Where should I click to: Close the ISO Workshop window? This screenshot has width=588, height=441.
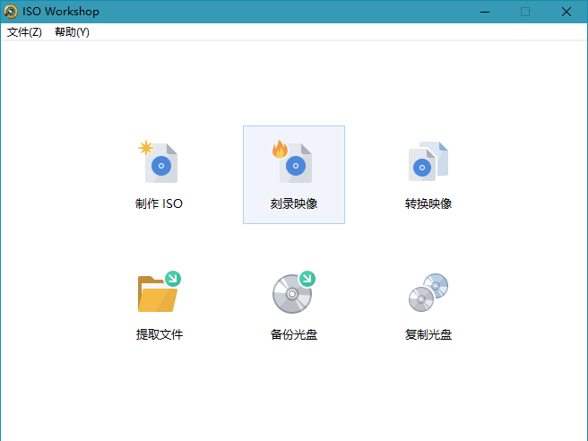point(566,12)
